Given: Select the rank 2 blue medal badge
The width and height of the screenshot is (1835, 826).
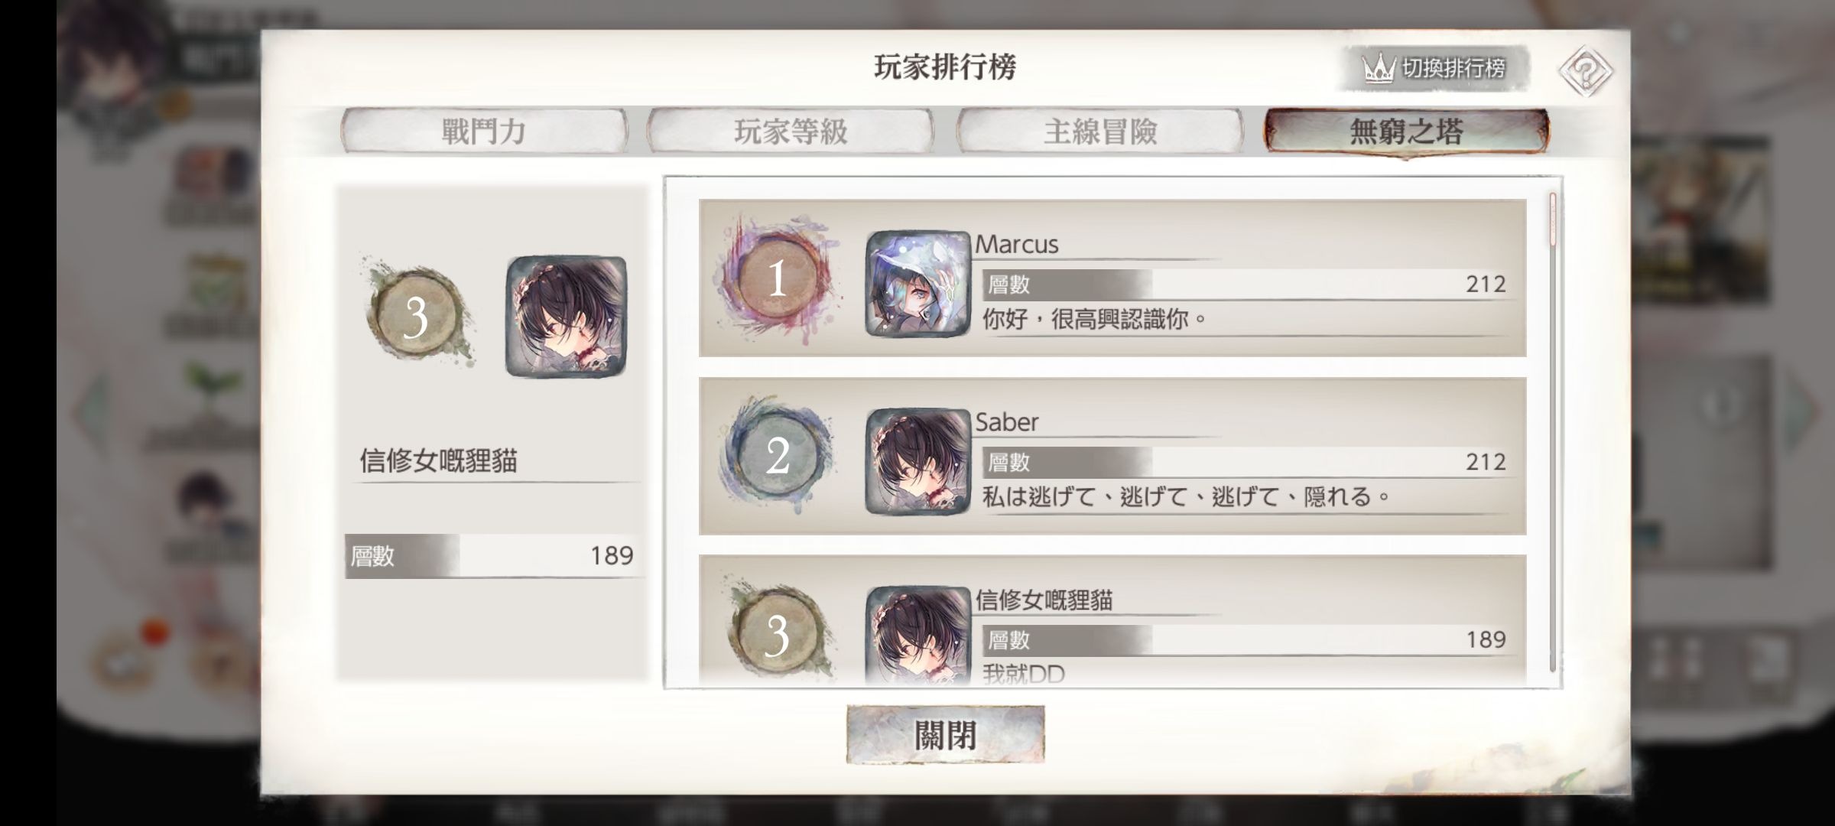Looking at the screenshot, I should (778, 456).
